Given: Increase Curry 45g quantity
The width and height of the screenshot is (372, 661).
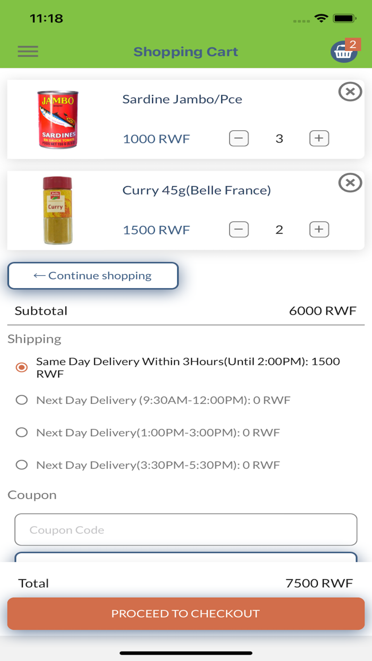Looking at the screenshot, I should [x=319, y=230].
